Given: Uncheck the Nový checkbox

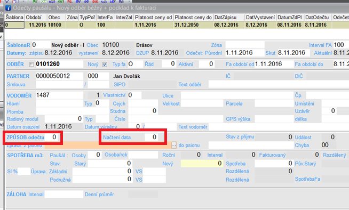Looking at the screenshot, I should (105, 64).
